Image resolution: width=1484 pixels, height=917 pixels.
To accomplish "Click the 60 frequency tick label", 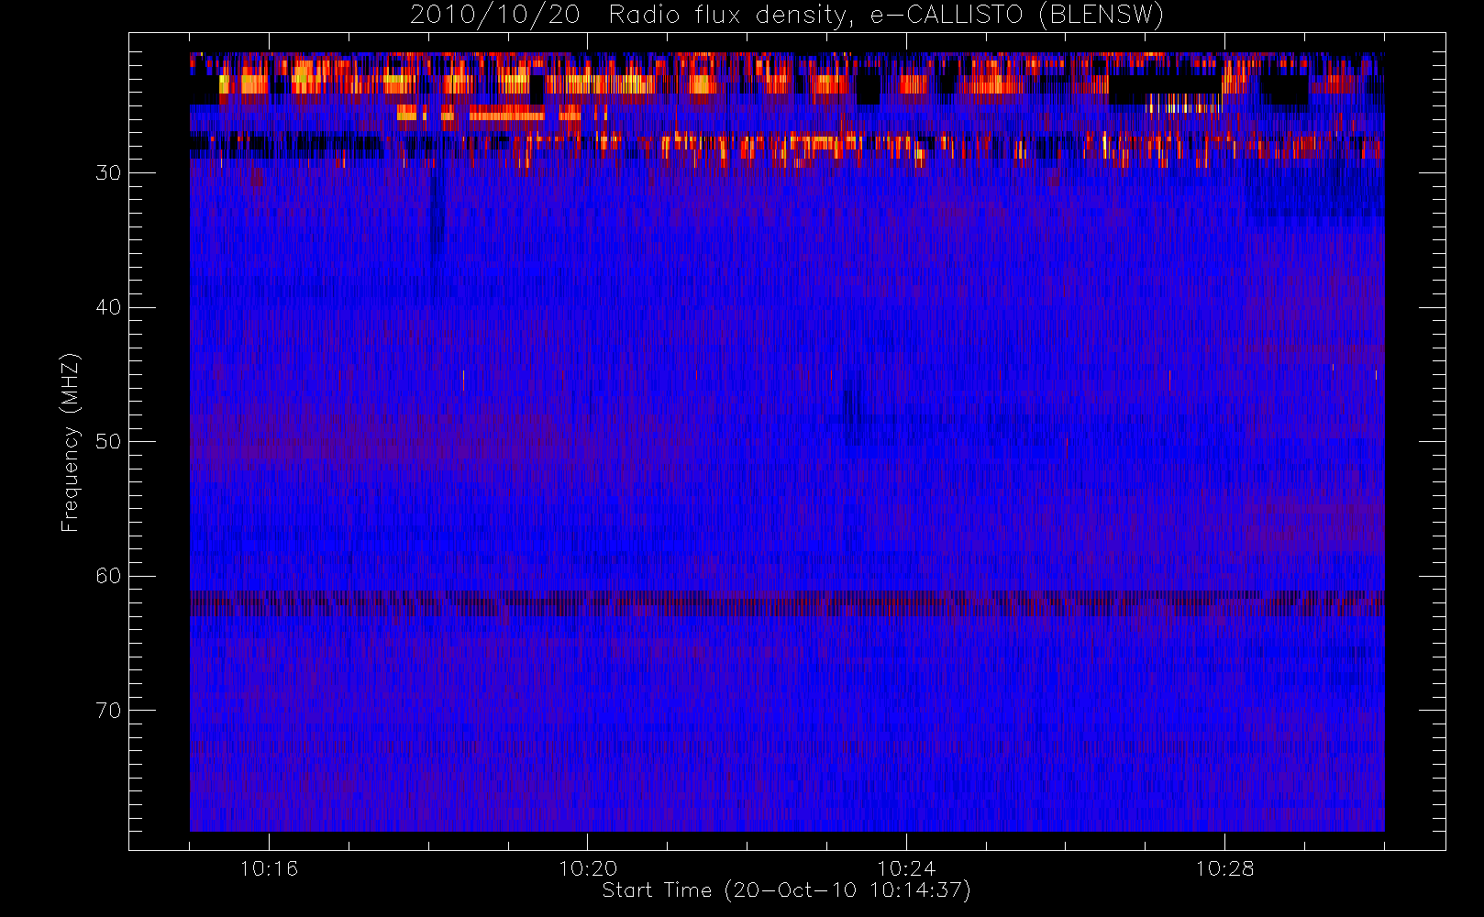I will coord(108,576).
